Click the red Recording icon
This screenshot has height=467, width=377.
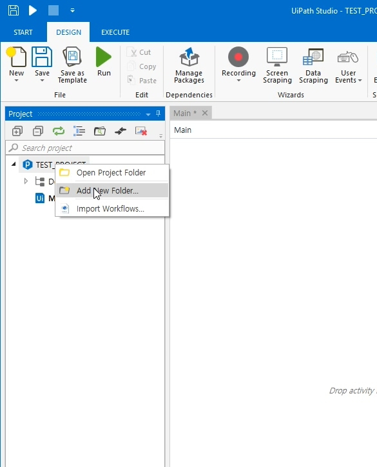pyautogui.click(x=238, y=57)
